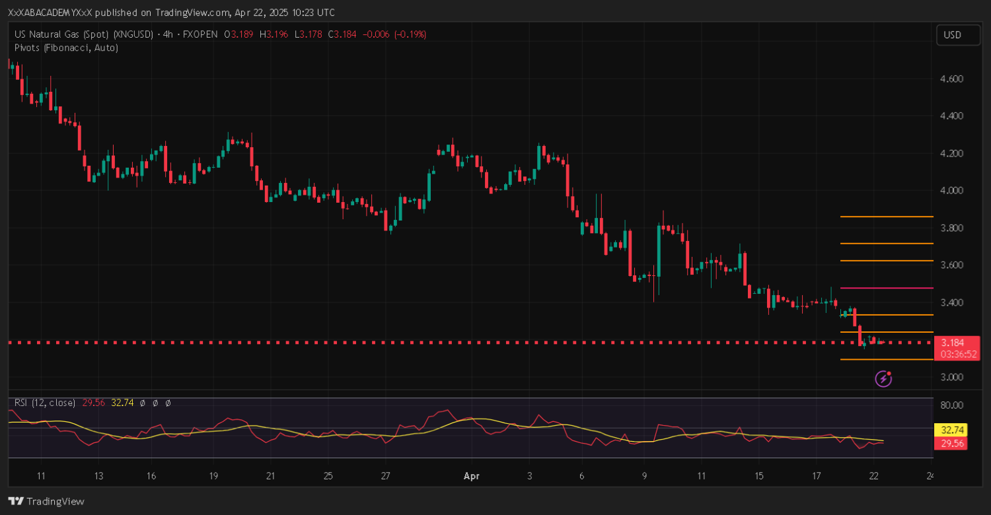Click the red 3.184 current price label
The width and height of the screenshot is (991, 515).
pos(956,343)
